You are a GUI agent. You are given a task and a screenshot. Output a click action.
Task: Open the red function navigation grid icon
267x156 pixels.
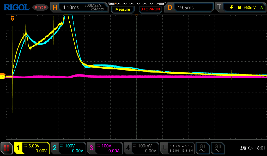7,148
